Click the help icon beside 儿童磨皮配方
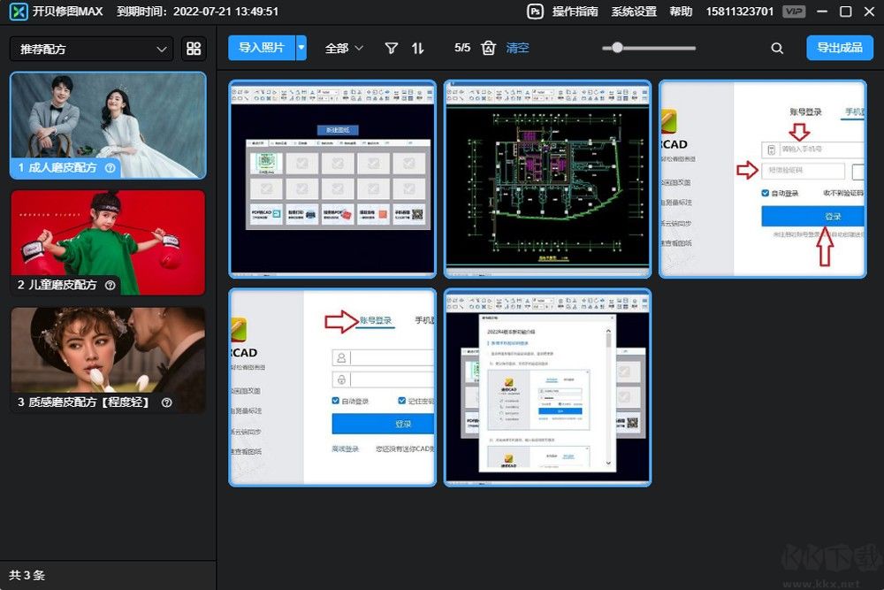The width and height of the screenshot is (884, 590). (x=110, y=285)
